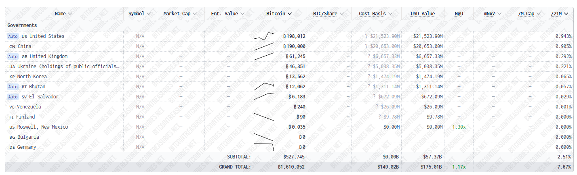Open the Symbol column sort dropdown
The height and width of the screenshot is (175, 577).
(x=148, y=14)
